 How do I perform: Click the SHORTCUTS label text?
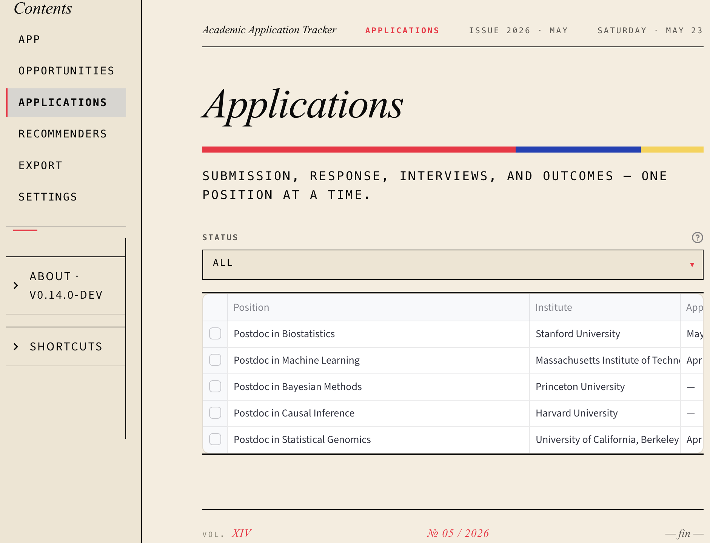tap(66, 347)
